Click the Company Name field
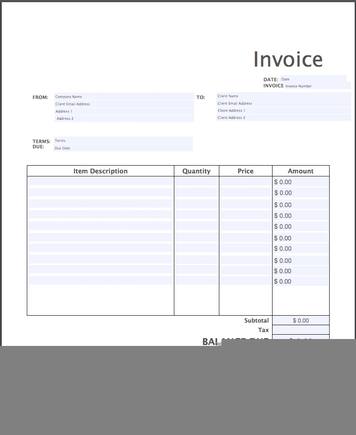Image resolution: width=356 pixels, height=435 pixels. coord(124,97)
